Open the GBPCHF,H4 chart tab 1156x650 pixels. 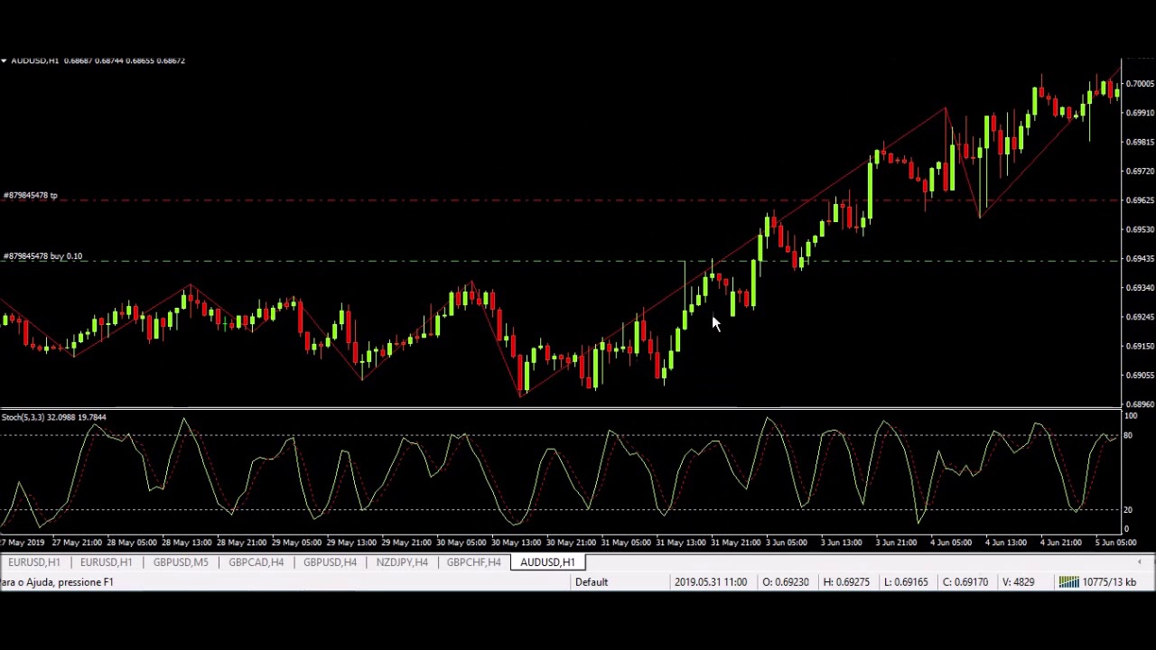pos(473,562)
